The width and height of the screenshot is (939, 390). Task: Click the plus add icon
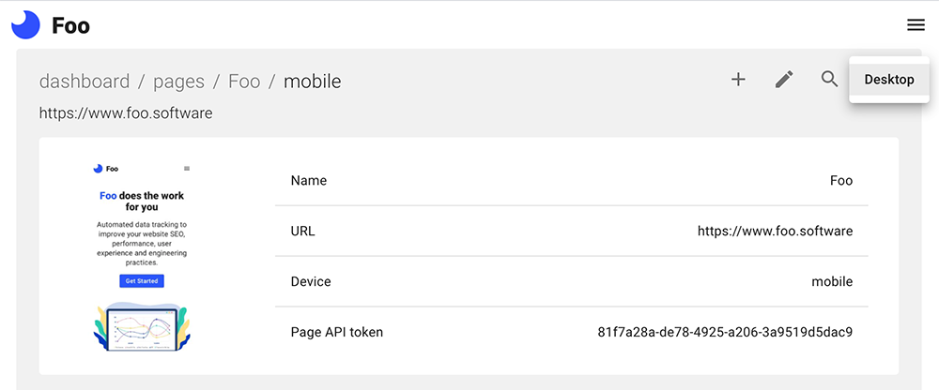(738, 80)
